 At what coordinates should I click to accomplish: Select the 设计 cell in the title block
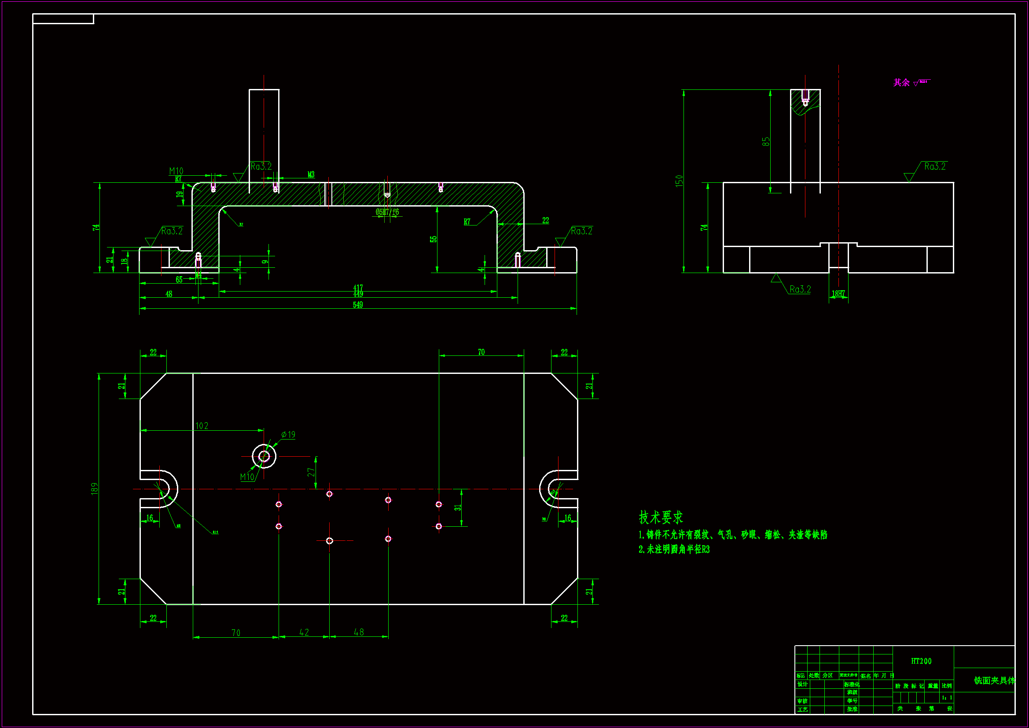(802, 684)
